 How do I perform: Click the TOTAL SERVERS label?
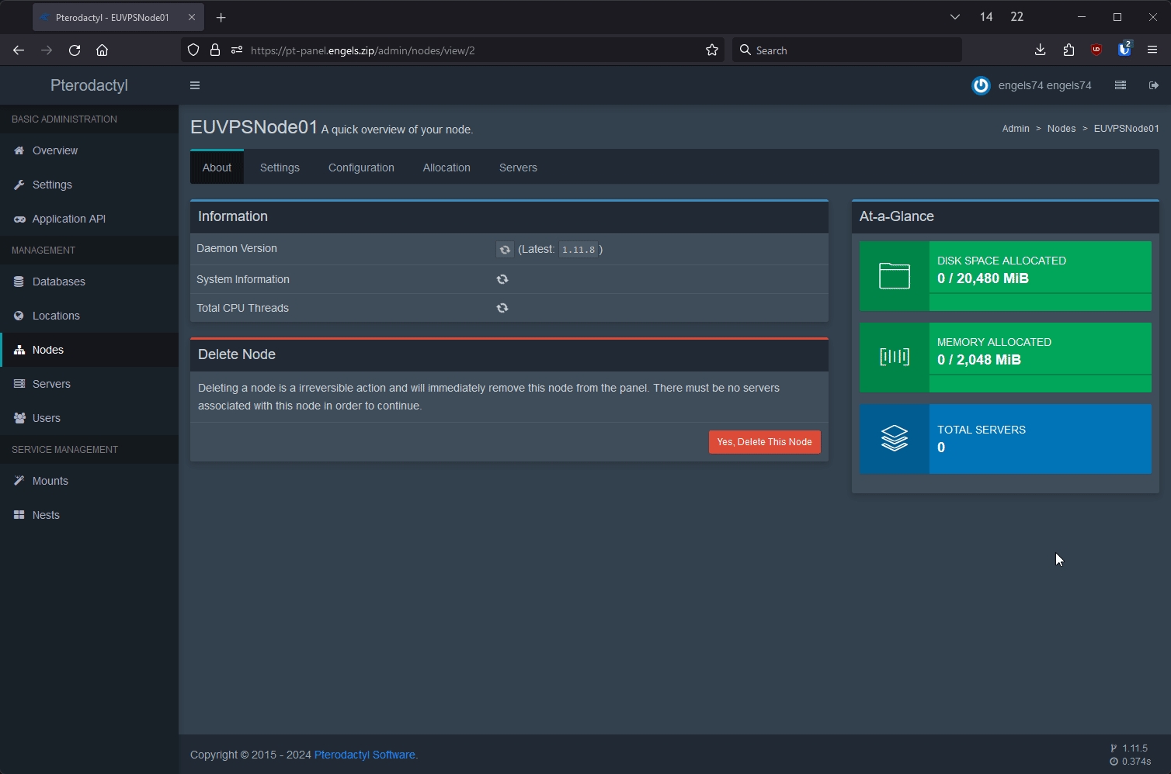coord(982,430)
